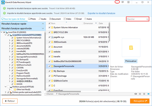This screenshot has height=106, width=152.
Task: Click the existing NTFS partition icon
Action: 11,35
